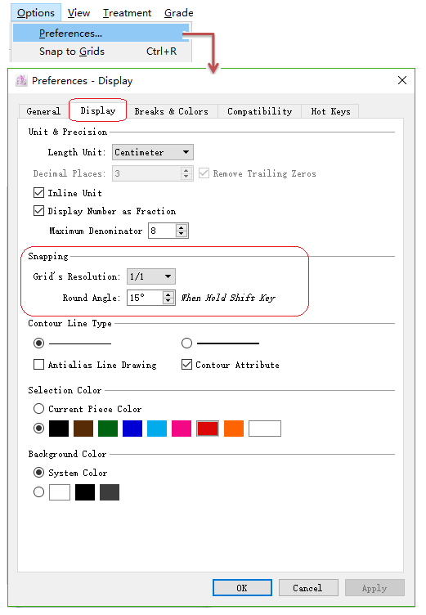Toggle the Contour Attribute checkbox
The width and height of the screenshot is (426, 615).
[186, 365]
